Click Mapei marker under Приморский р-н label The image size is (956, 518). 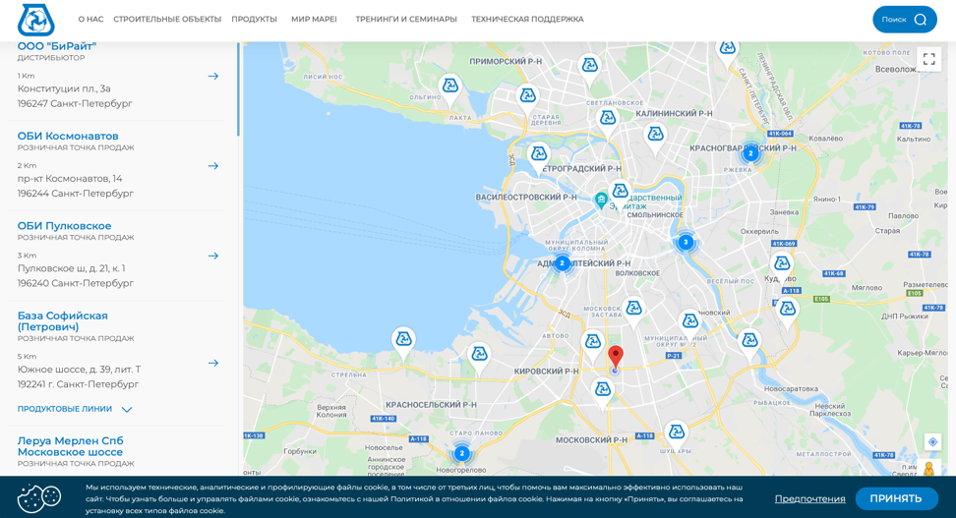[x=589, y=68]
